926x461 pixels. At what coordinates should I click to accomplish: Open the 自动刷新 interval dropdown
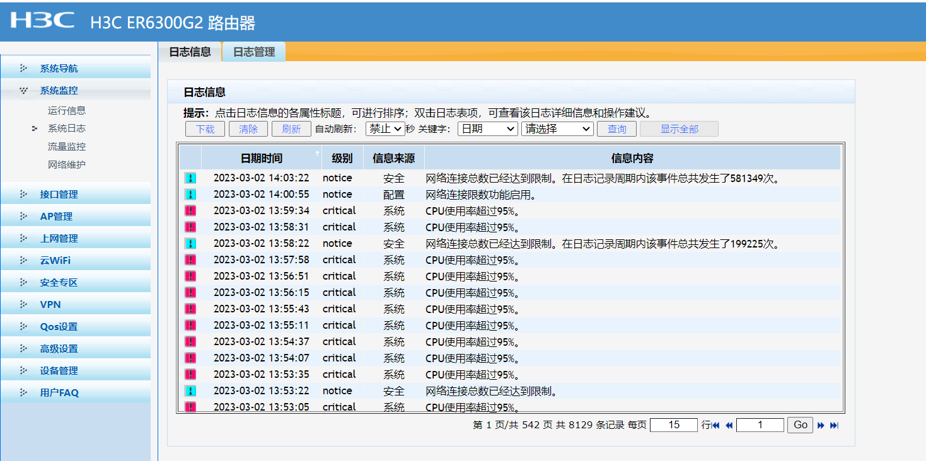385,129
